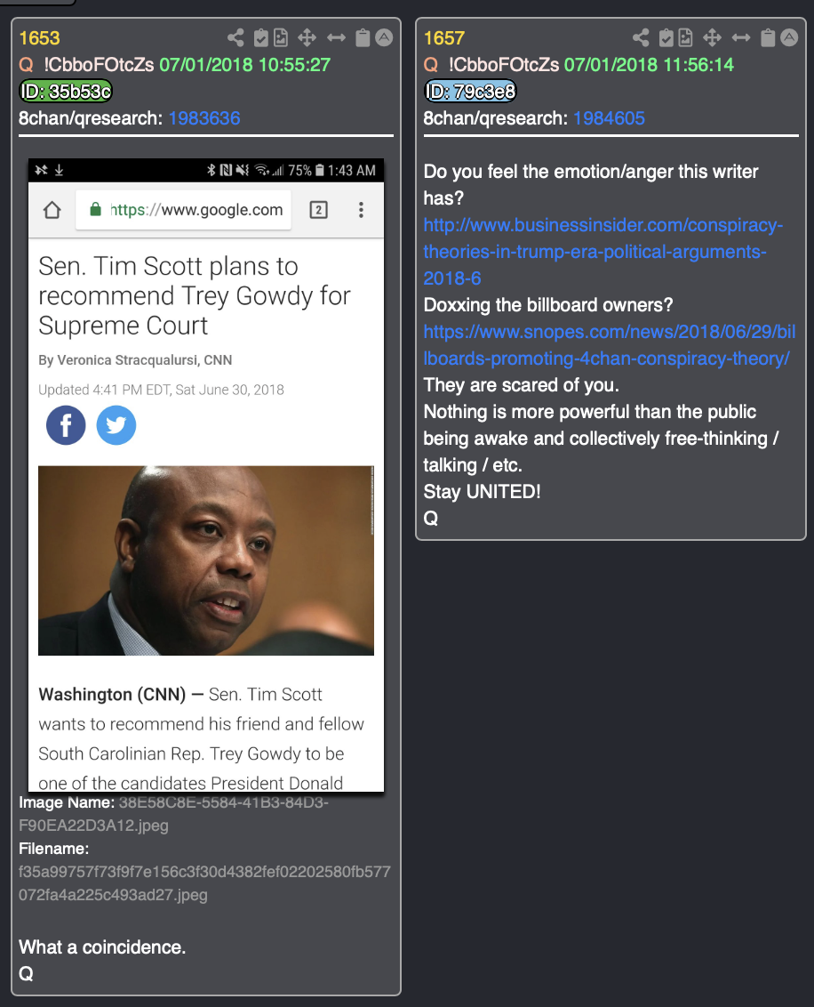Open the Tim Scott article screenshot thumbnail
The image size is (814, 1007).
pyautogui.click(x=206, y=475)
